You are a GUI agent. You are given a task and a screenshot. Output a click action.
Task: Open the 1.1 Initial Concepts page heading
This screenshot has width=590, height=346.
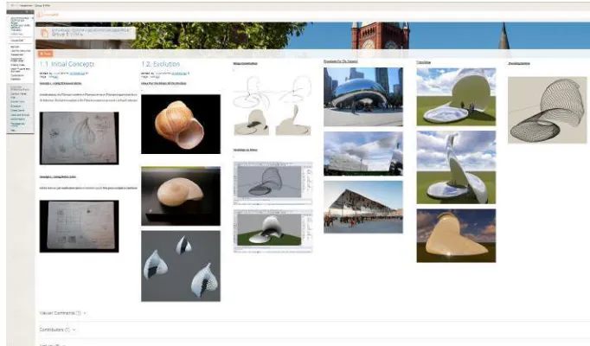(x=67, y=64)
